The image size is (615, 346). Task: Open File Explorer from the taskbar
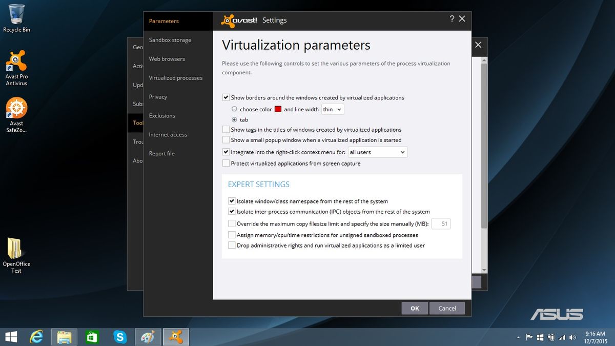pyautogui.click(x=65, y=337)
